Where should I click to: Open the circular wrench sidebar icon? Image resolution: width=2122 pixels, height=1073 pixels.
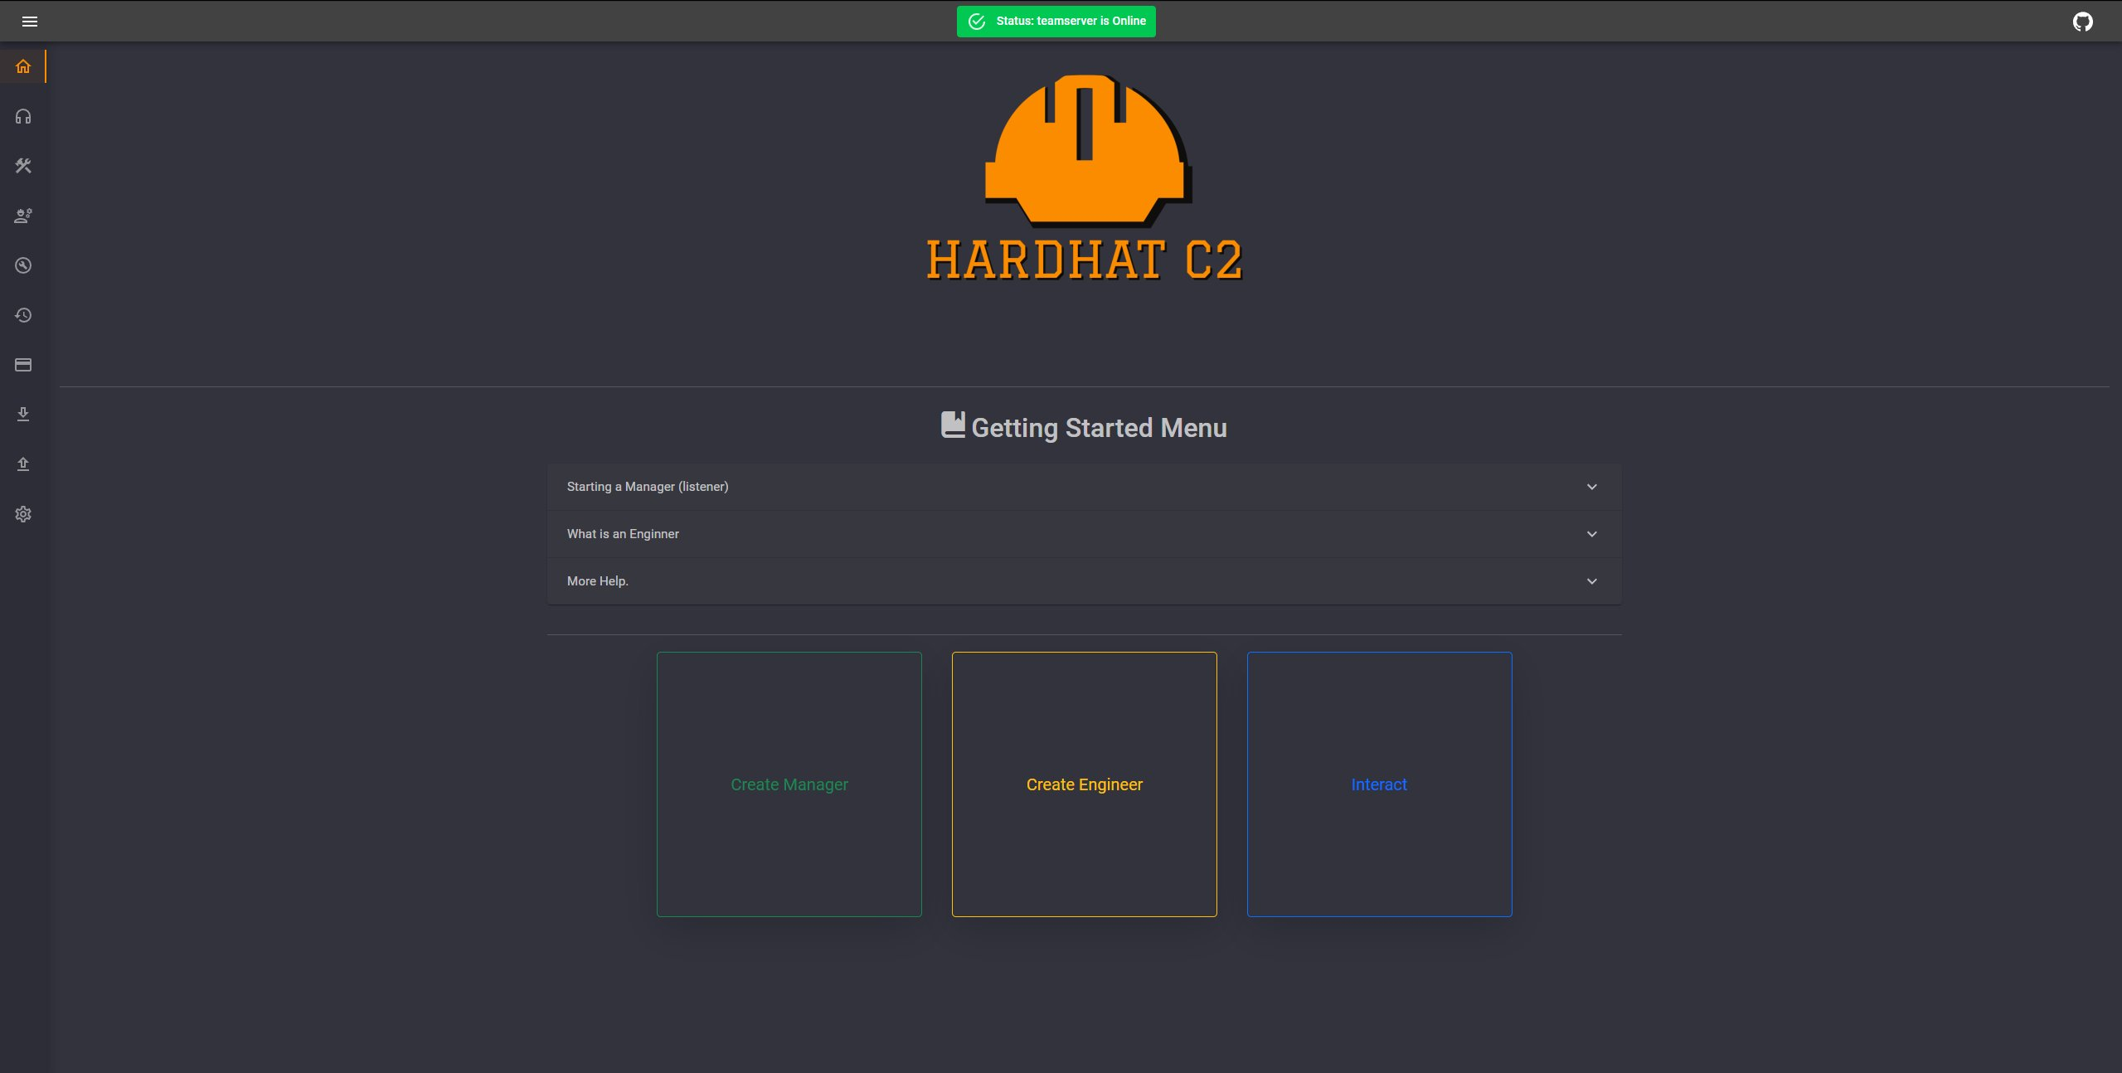tap(23, 265)
